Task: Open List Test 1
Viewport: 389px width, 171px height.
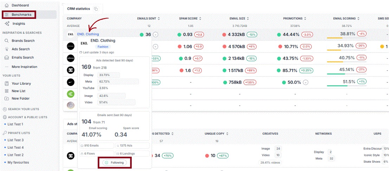Action: [15, 124]
